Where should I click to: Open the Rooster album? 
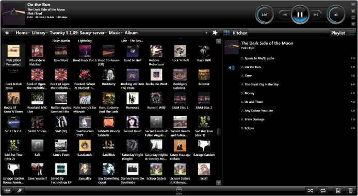204,77
